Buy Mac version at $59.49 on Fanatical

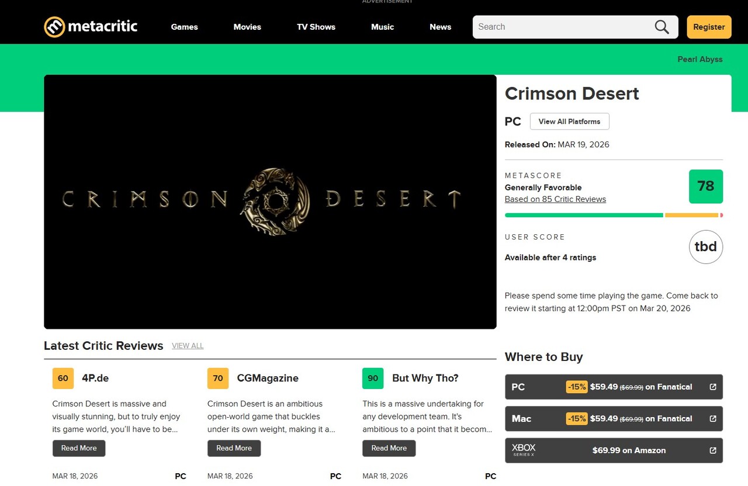click(x=614, y=418)
